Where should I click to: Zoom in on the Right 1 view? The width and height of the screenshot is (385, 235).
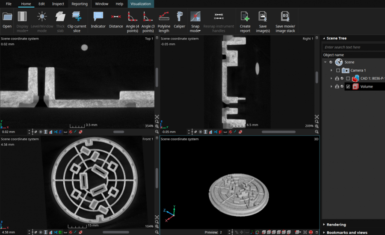[317, 126]
